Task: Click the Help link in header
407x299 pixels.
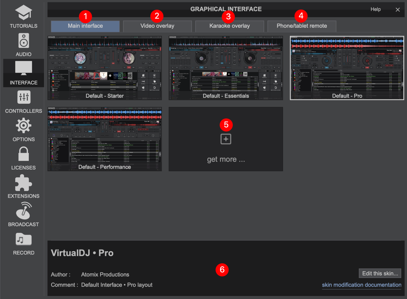Action: (375, 9)
